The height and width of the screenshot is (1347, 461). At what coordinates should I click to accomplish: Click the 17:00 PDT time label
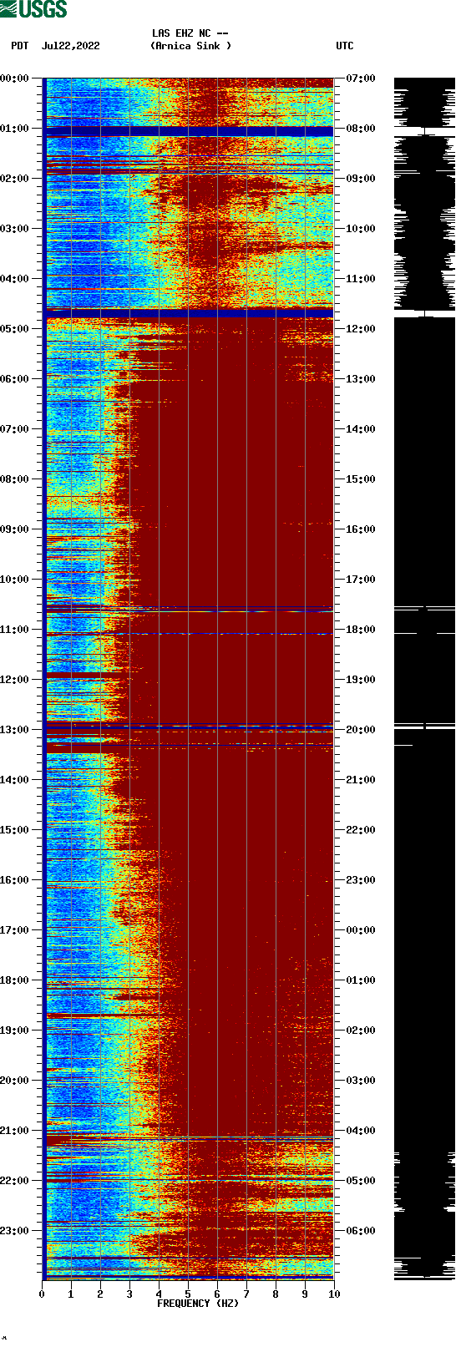point(15,930)
